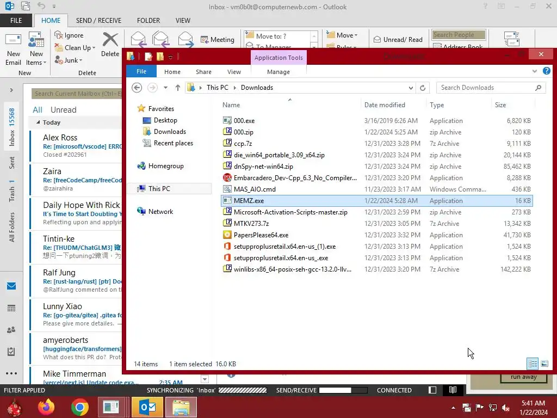
Task: Filter Outlook messages by Unread
Action: pyautogui.click(x=63, y=110)
